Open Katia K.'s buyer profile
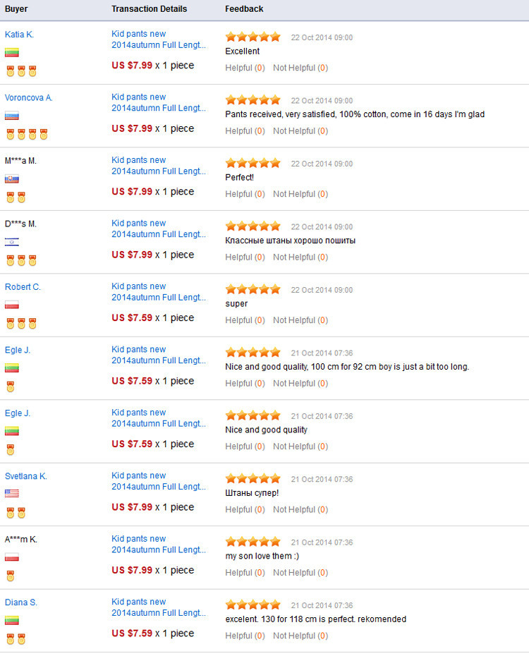This screenshot has width=529, height=656. (x=19, y=34)
